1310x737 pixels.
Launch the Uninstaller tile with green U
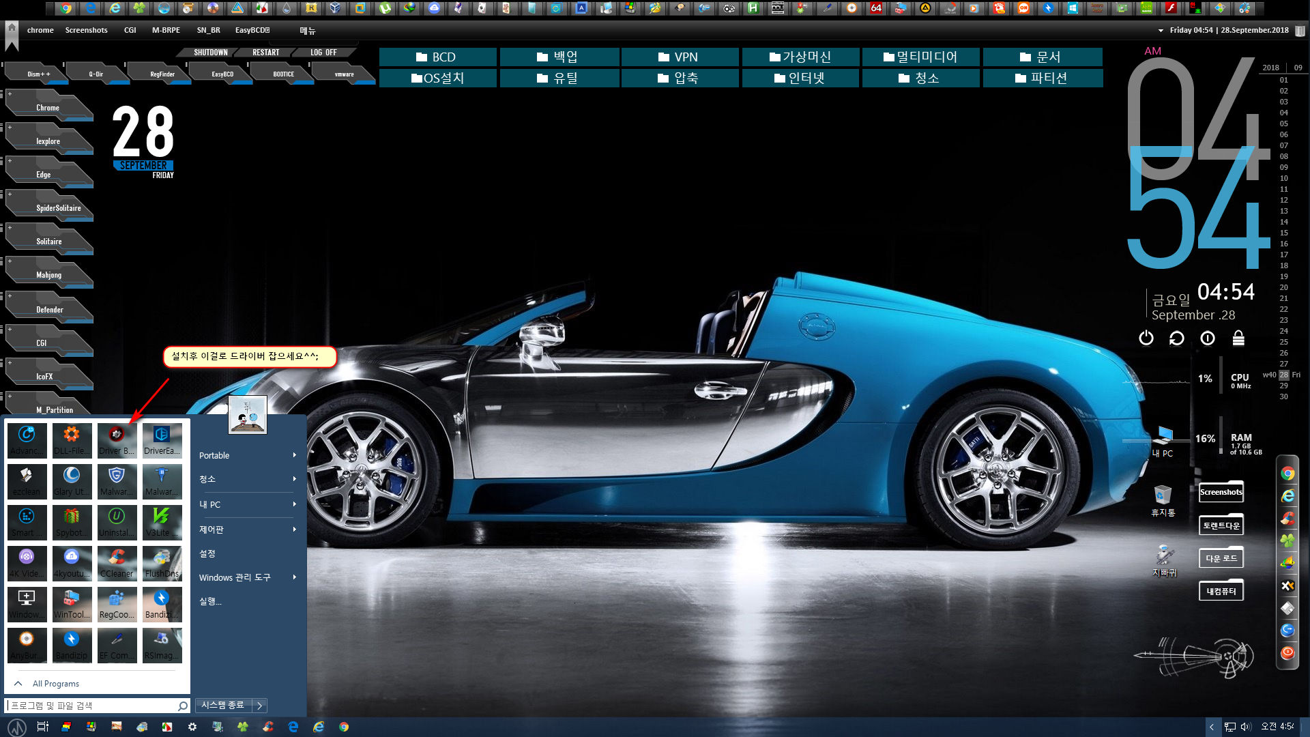[117, 522]
